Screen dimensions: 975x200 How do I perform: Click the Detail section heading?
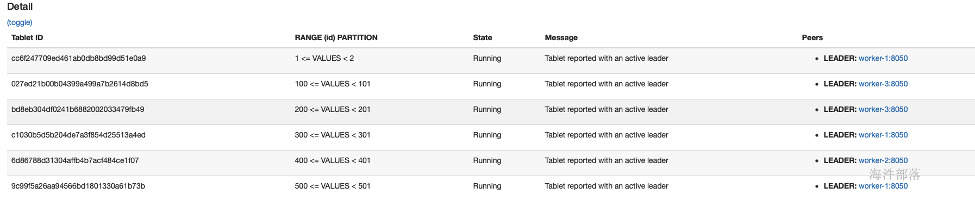20,7
